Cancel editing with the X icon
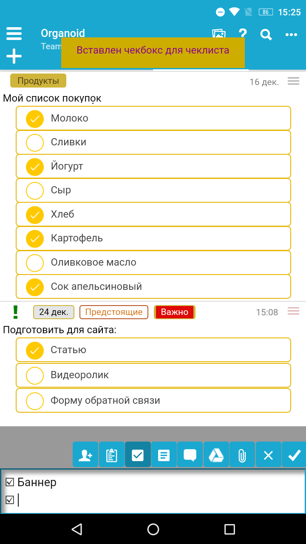The image size is (306, 544). pyautogui.click(x=268, y=455)
